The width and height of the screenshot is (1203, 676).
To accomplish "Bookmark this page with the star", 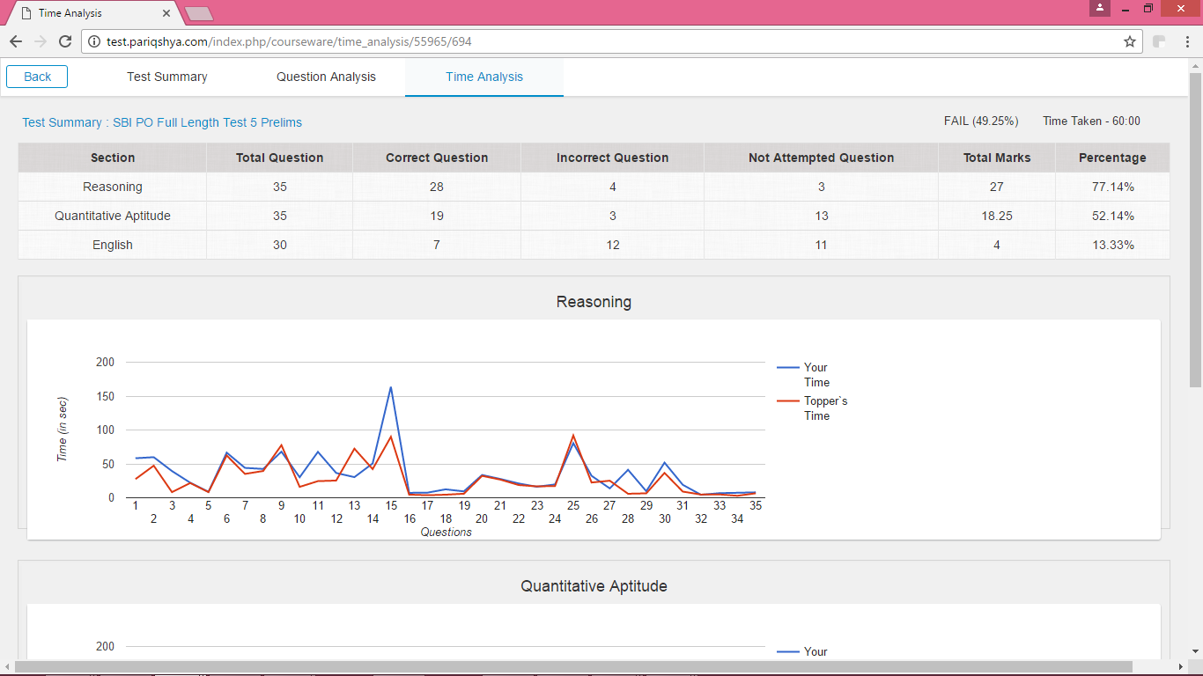I will 1130,41.
